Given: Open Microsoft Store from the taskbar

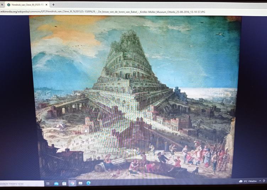Looking at the screenshot, I should coord(64,183).
